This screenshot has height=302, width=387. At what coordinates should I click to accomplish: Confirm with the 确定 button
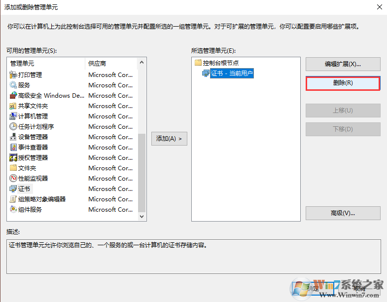313,288
